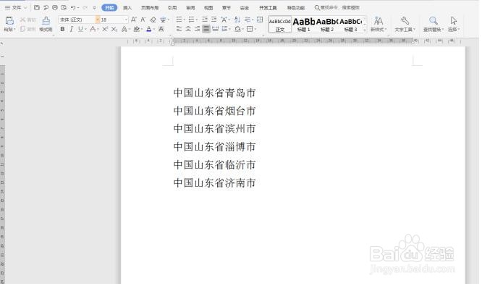Decrease indent of the paragraph
Image resolution: width=482 pixels, height=286 pixels.
[205, 20]
